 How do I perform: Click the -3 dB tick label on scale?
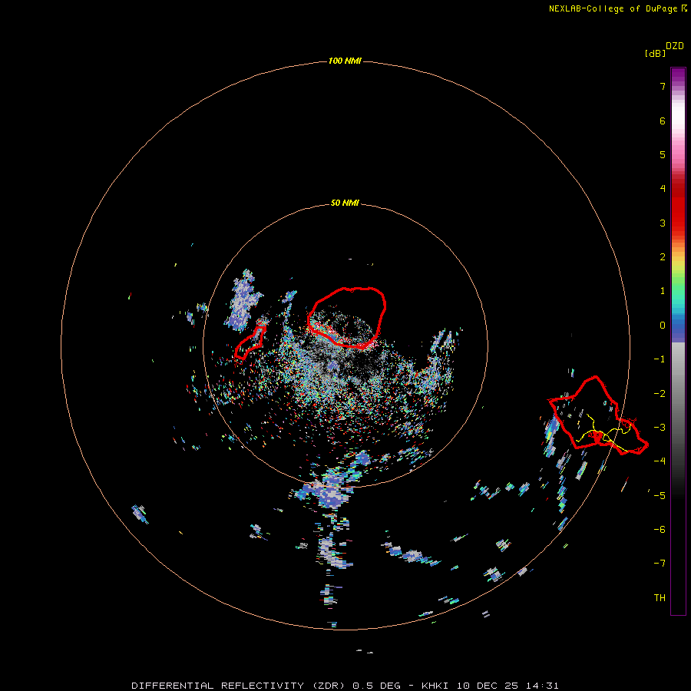(660, 428)
